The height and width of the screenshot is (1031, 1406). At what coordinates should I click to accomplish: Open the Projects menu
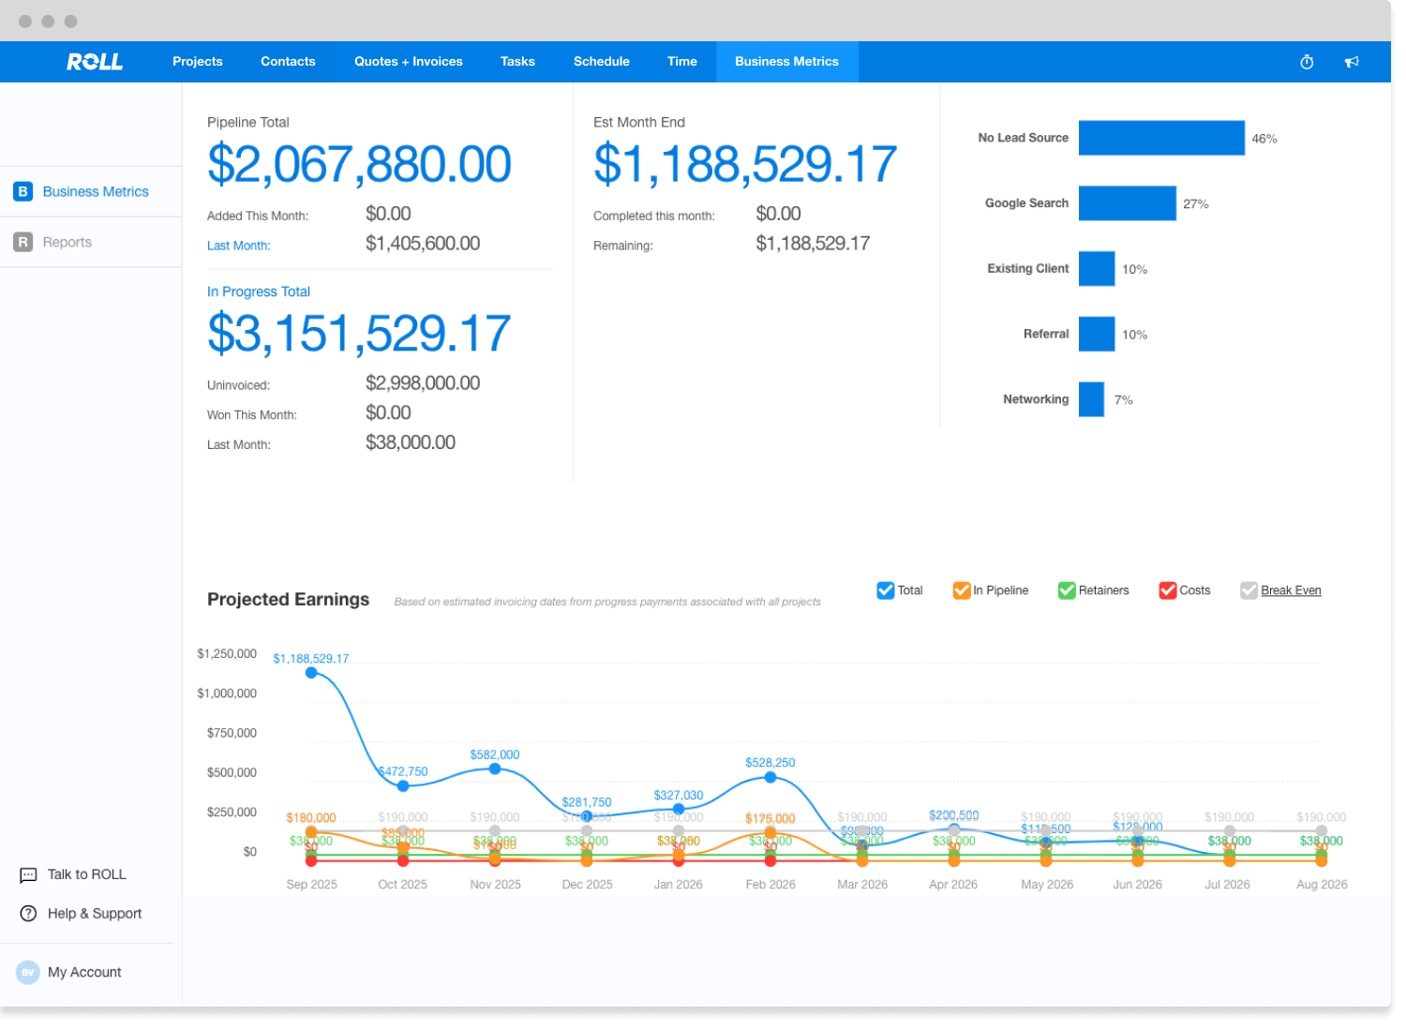point(198,62)
